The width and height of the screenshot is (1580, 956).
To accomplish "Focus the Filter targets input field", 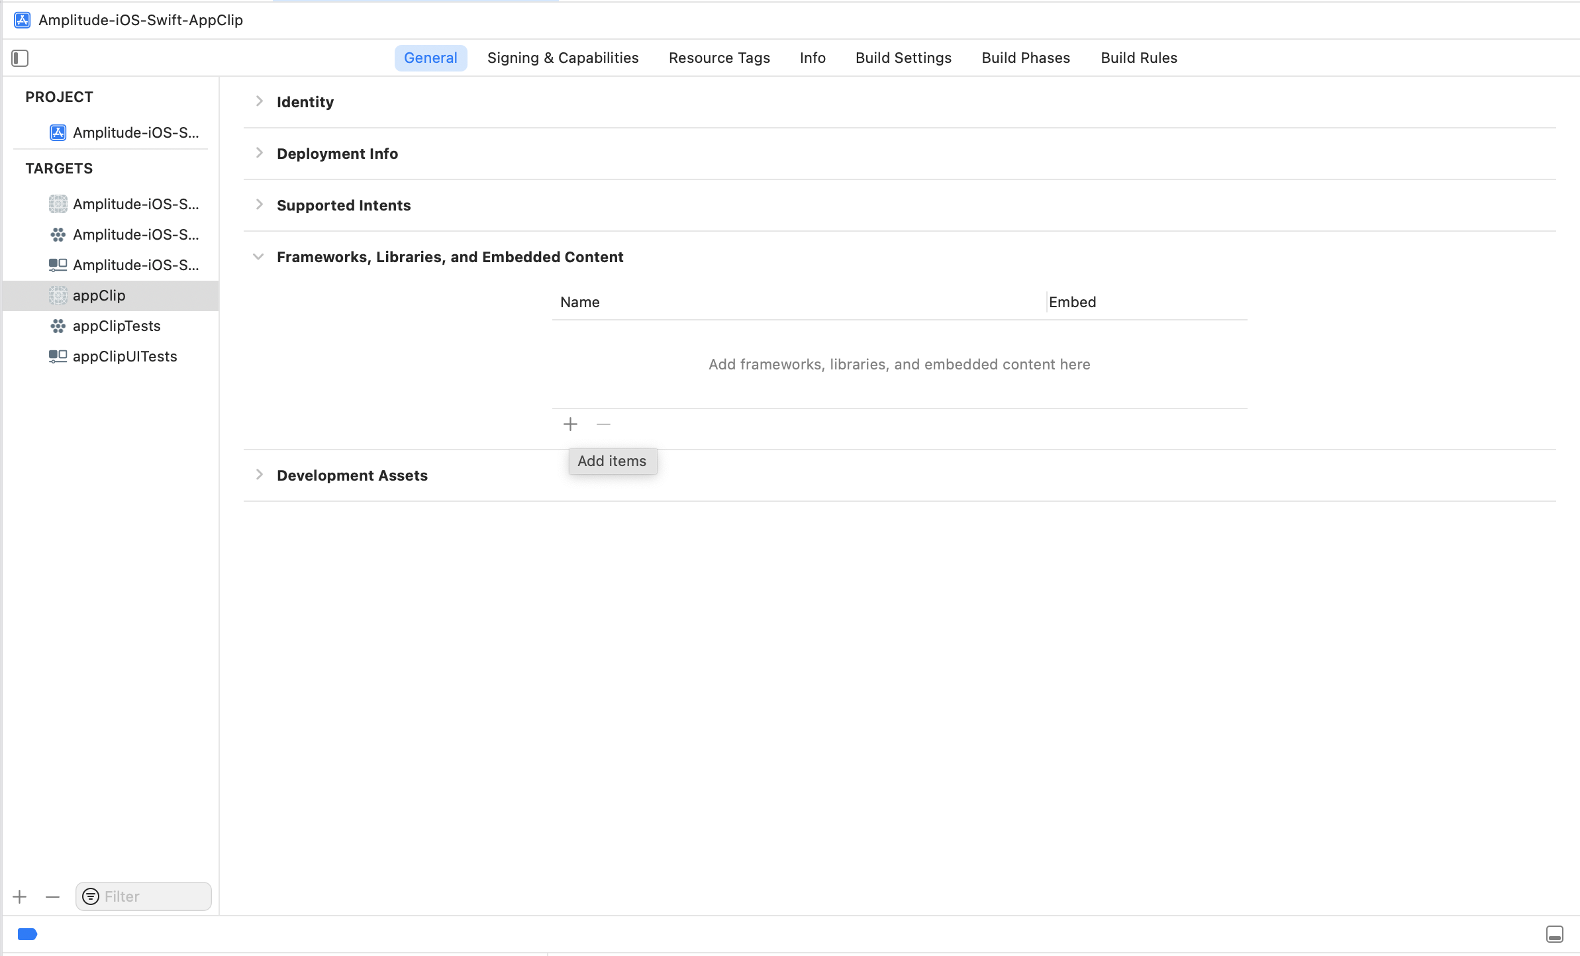I will 144,896.
